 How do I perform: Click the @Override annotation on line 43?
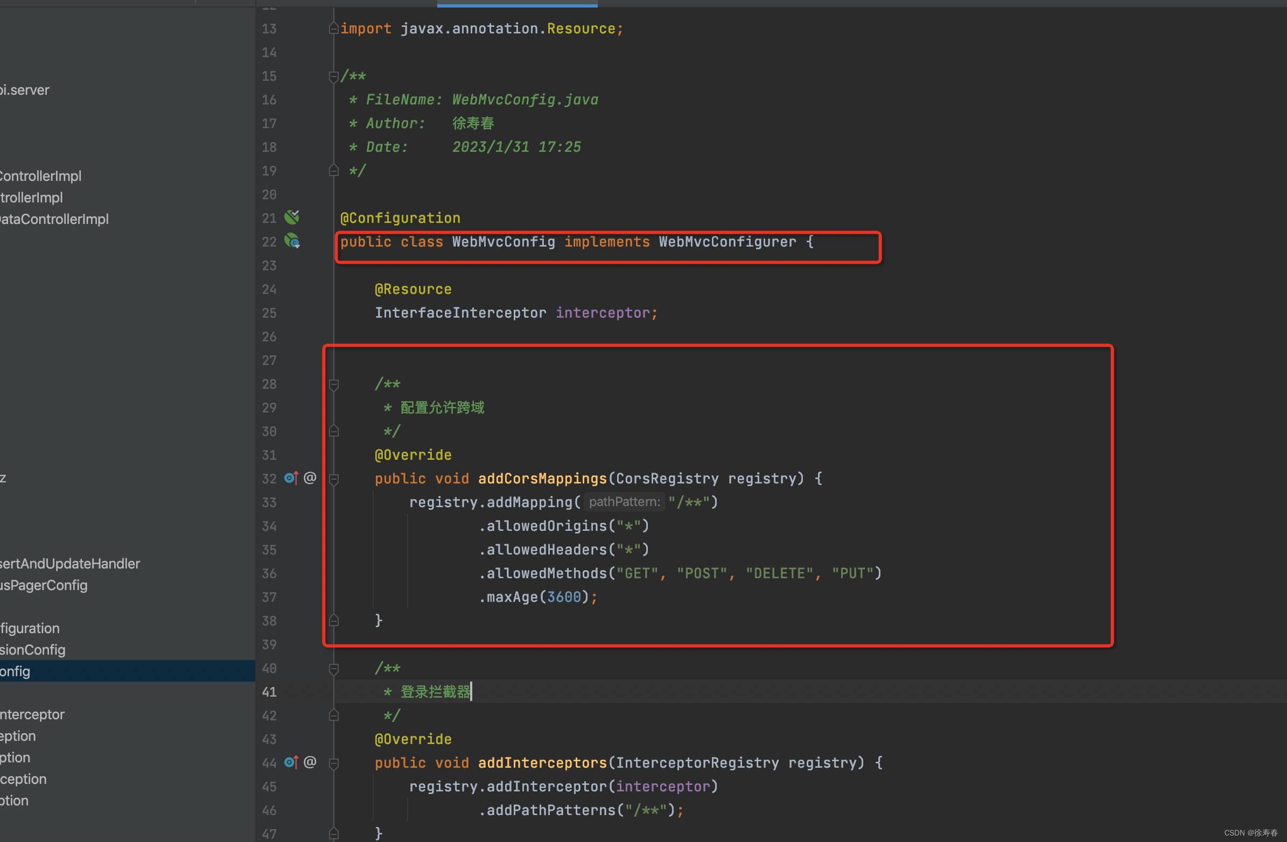point(413,739)
